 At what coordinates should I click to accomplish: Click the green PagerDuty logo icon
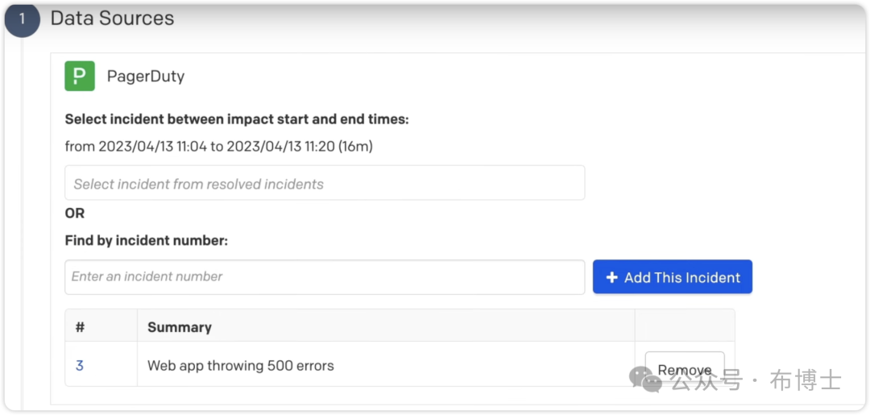[80, 77]
